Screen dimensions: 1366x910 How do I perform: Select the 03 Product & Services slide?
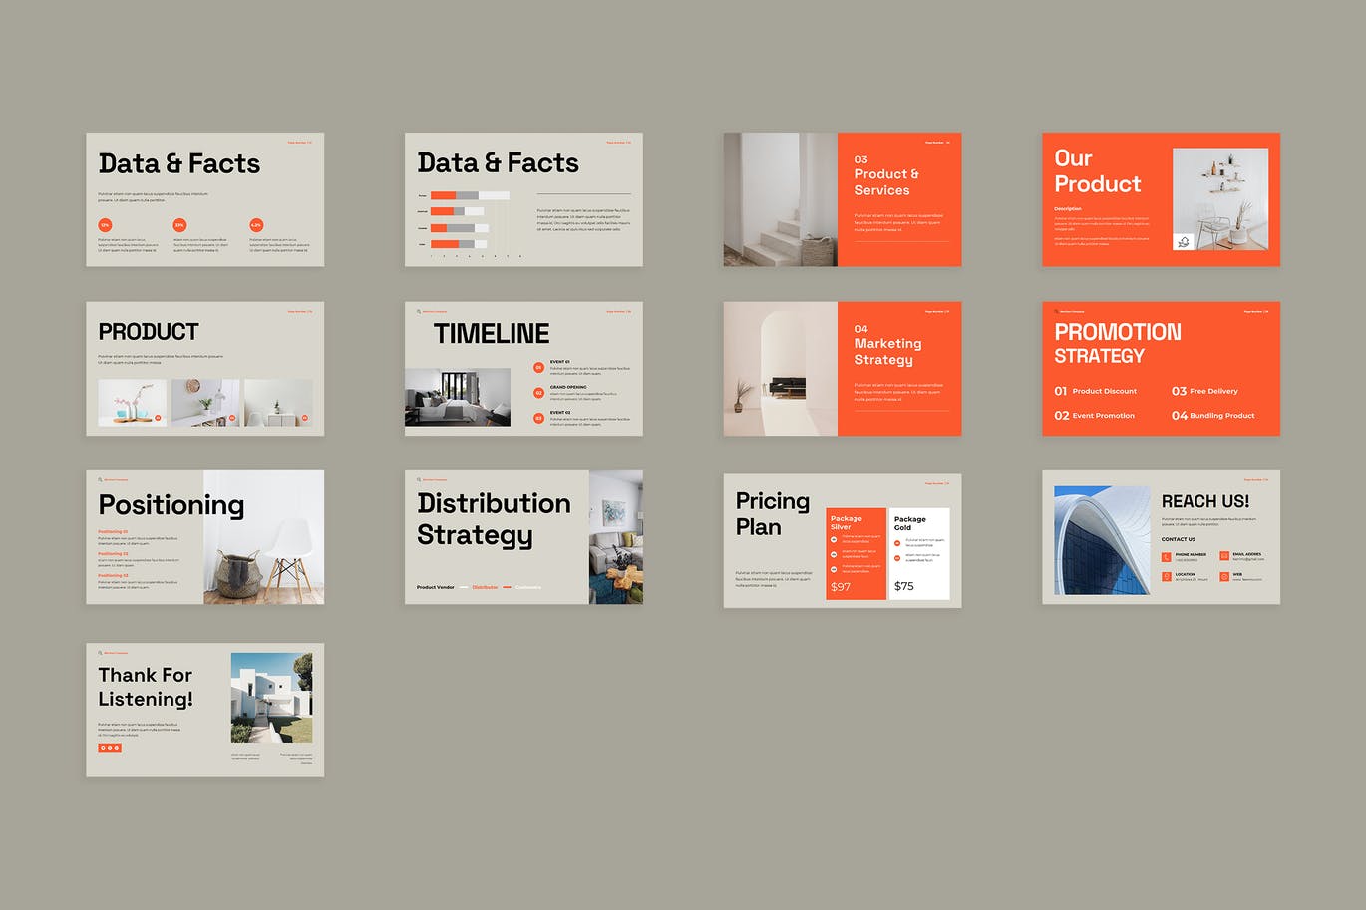843,199
